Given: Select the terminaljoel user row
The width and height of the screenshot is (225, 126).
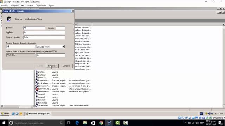Looking at the screenshot, I should [43, 103].
